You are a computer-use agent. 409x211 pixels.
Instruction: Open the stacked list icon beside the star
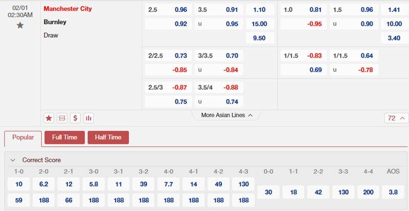pos(62,118)
